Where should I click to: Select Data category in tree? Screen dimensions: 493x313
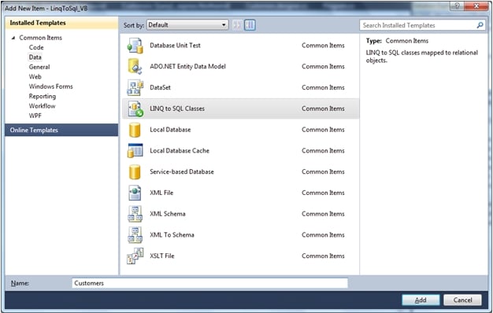35,57
